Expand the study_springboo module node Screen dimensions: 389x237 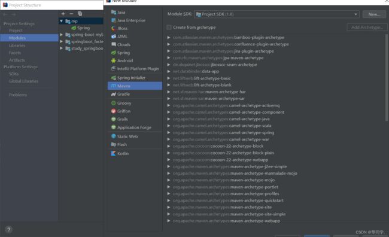click(x=61, y=48)
